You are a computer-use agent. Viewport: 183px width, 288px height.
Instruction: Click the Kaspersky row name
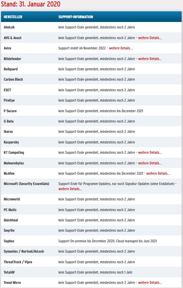click(x=11, y=142)
